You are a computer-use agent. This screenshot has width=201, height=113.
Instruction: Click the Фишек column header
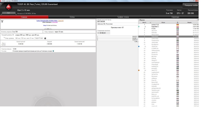pyautogui.click(x=189, y=23)
